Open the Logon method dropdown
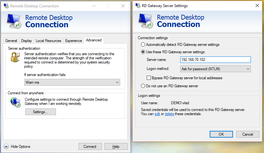Screen dimensions: 264x153 (215, 69)
